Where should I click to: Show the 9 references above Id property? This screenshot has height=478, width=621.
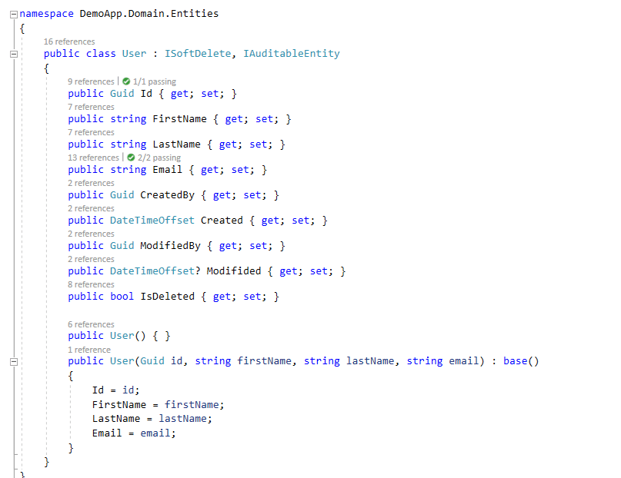tap(90, 81)
